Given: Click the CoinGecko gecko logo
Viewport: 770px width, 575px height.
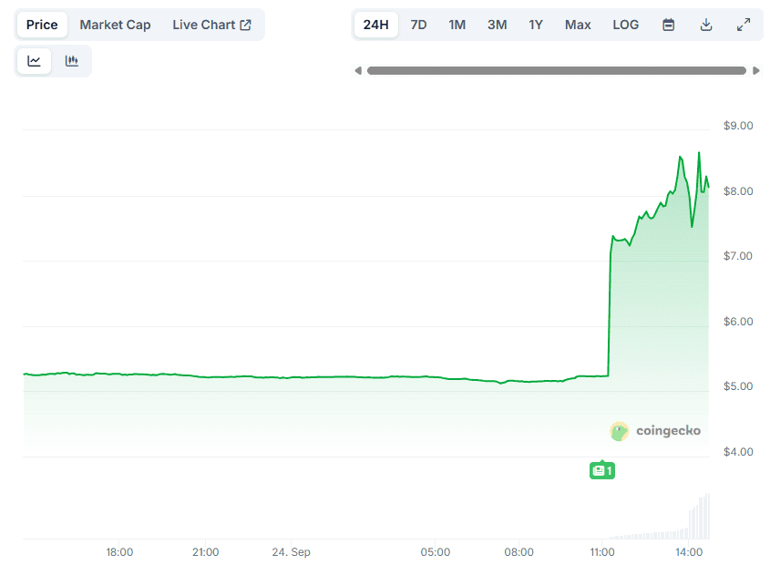Looking at the screenshot, I should pos(620,431).
